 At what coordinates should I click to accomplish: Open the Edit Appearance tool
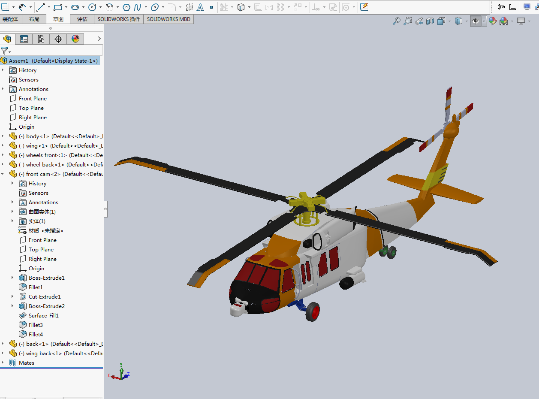pyautogui.click(x=492, y=21)
